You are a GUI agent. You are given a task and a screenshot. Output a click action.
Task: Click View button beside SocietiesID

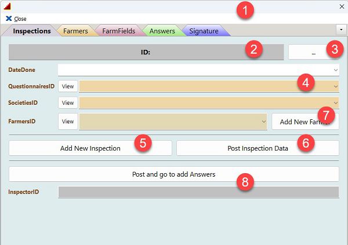point(68,103)
